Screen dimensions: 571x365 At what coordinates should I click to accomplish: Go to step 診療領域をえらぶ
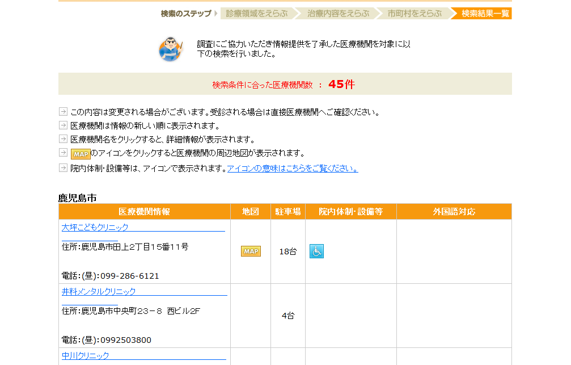coord(257,14)
